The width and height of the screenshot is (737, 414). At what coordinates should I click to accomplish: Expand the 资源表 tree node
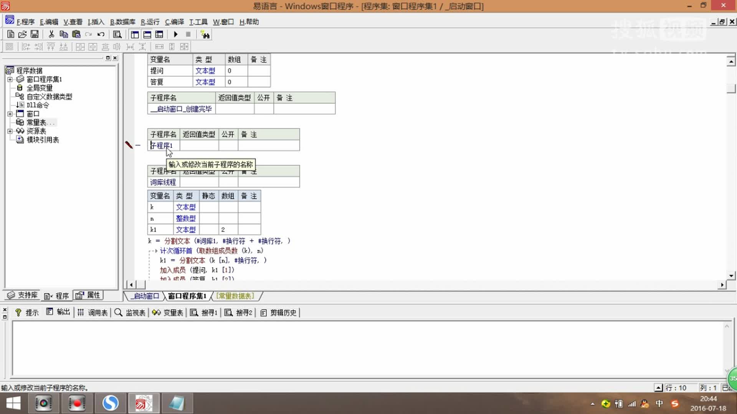tap(10, 131)
